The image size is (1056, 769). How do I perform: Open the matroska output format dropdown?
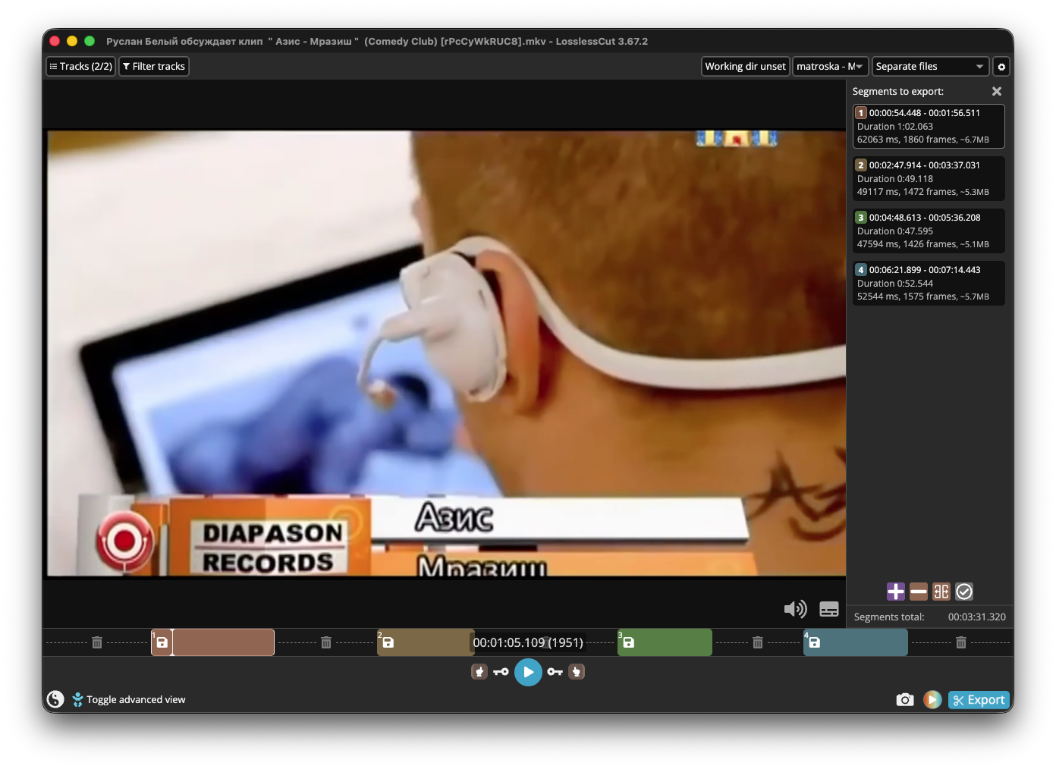[x=830, y=67]
